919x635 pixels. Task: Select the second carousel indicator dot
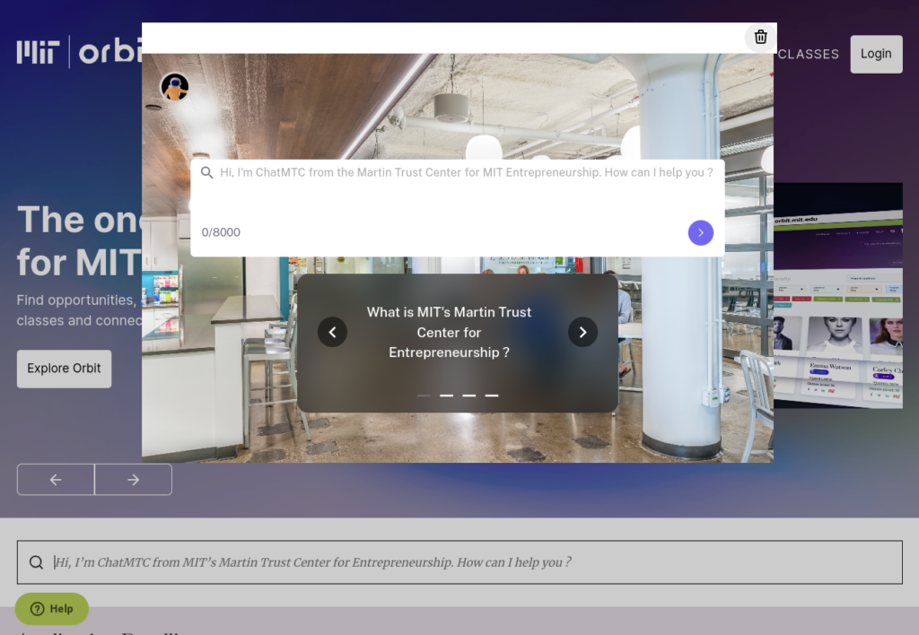tap(446, 395)
